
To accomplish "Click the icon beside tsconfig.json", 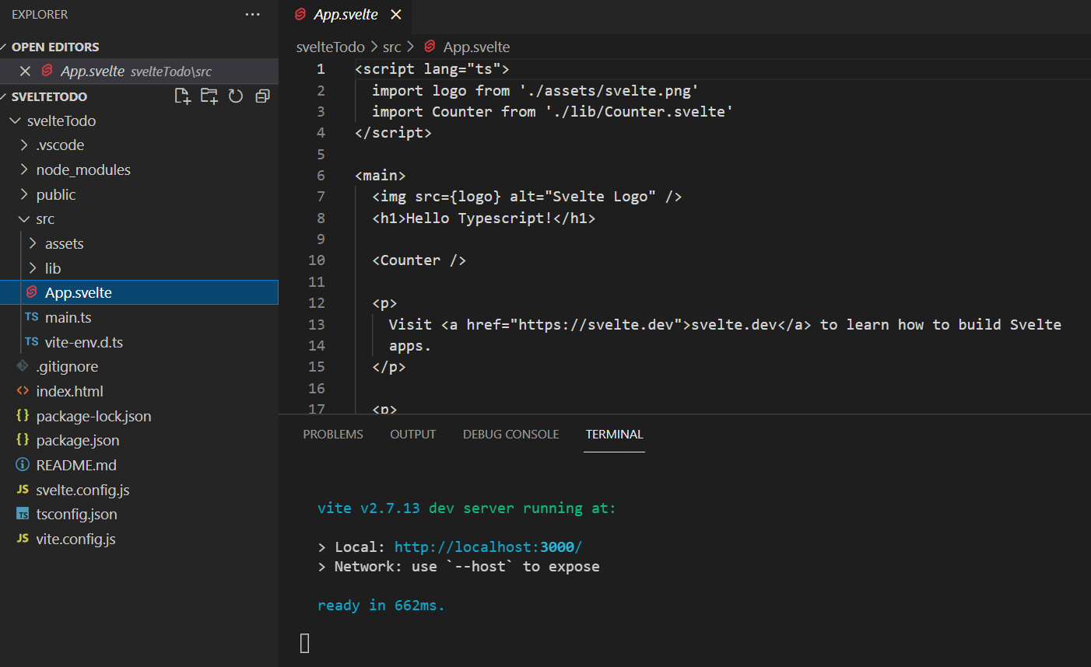I will 23,514.
